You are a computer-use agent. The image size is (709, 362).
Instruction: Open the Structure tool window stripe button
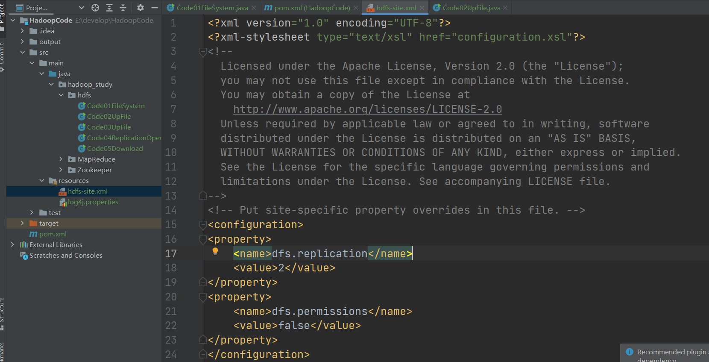3,313
